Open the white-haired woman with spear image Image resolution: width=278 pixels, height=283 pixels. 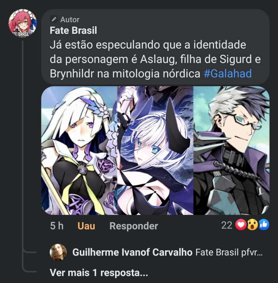(x=79, y=150)
